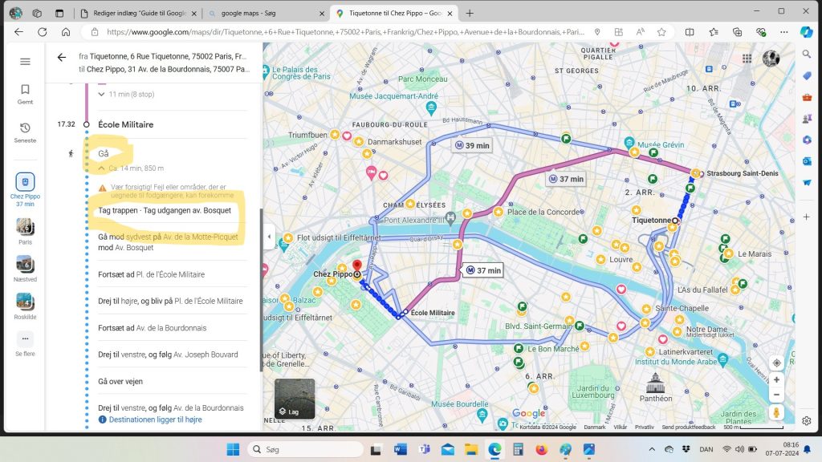This screenshot has width=822, height=462.
Task: Collapse the 14 min walking steps
Action: (102, 168)
